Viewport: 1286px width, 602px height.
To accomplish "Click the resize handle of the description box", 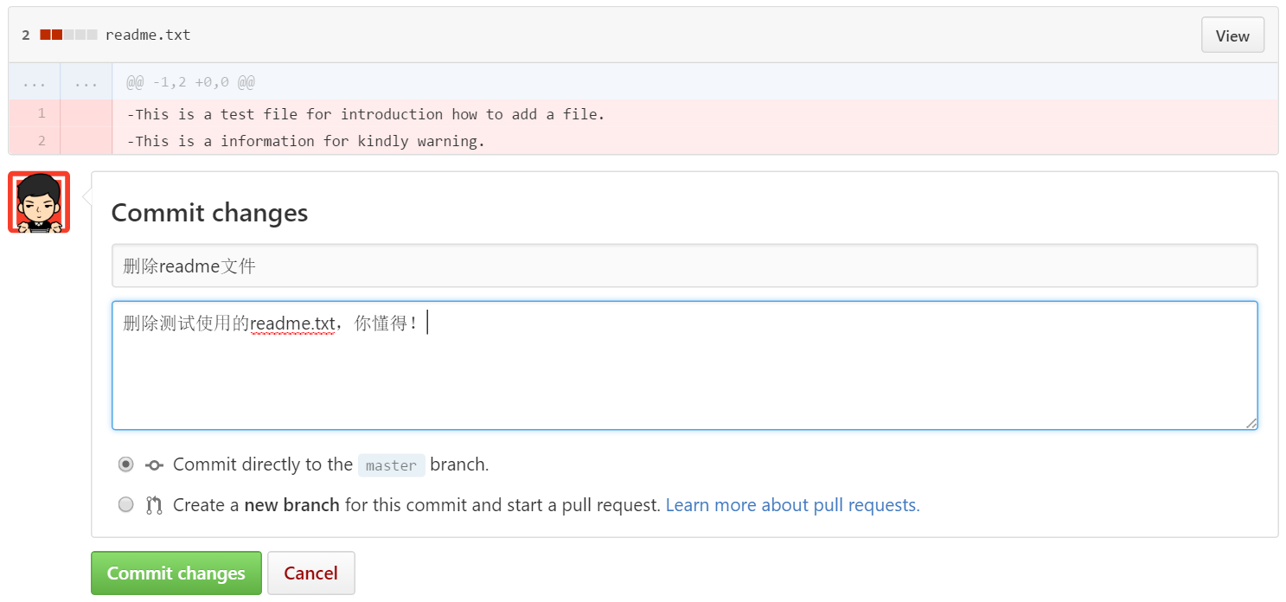I will coord(1251,423).
